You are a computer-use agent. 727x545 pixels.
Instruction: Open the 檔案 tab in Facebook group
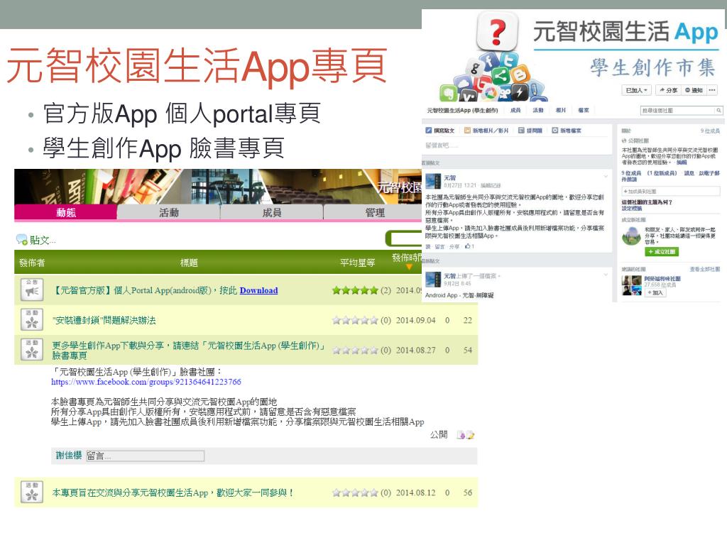tap(584, 110)
